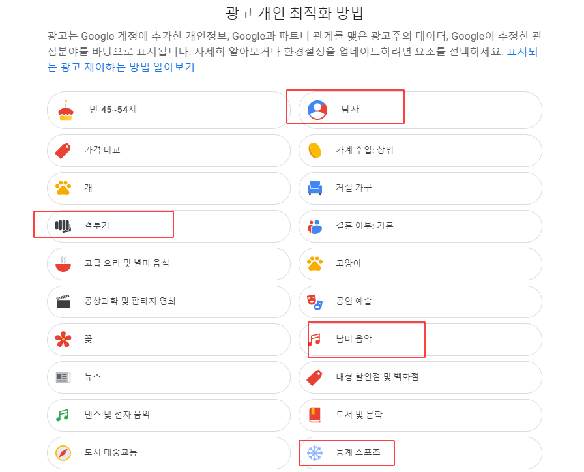The height and width of the screenshot is (472, 584).
Task: Click the clapperboard movie icon
Action: [63, 301]
